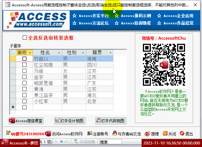Check the 审核 box for 红尘如烟
Image resolution: width=202 pixels, height=147 pixels.
(24, 65)
